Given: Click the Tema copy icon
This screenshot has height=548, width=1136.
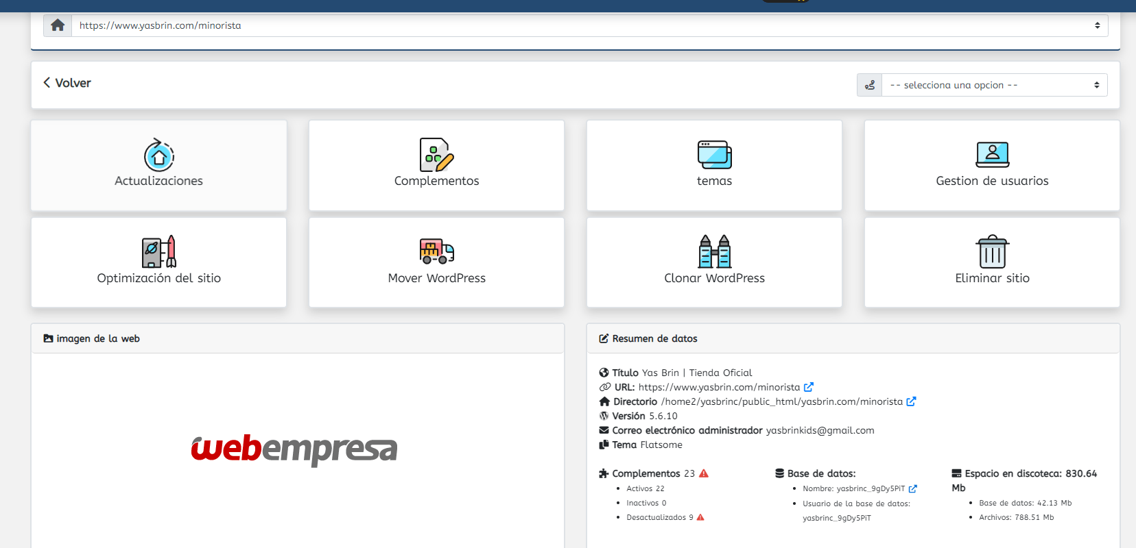Looking at the screenshot, I should [604, 445].
